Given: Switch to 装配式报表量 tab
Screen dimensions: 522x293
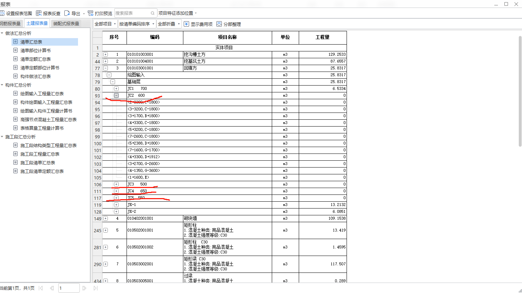Looking at the screenshot, I should 66,23.
